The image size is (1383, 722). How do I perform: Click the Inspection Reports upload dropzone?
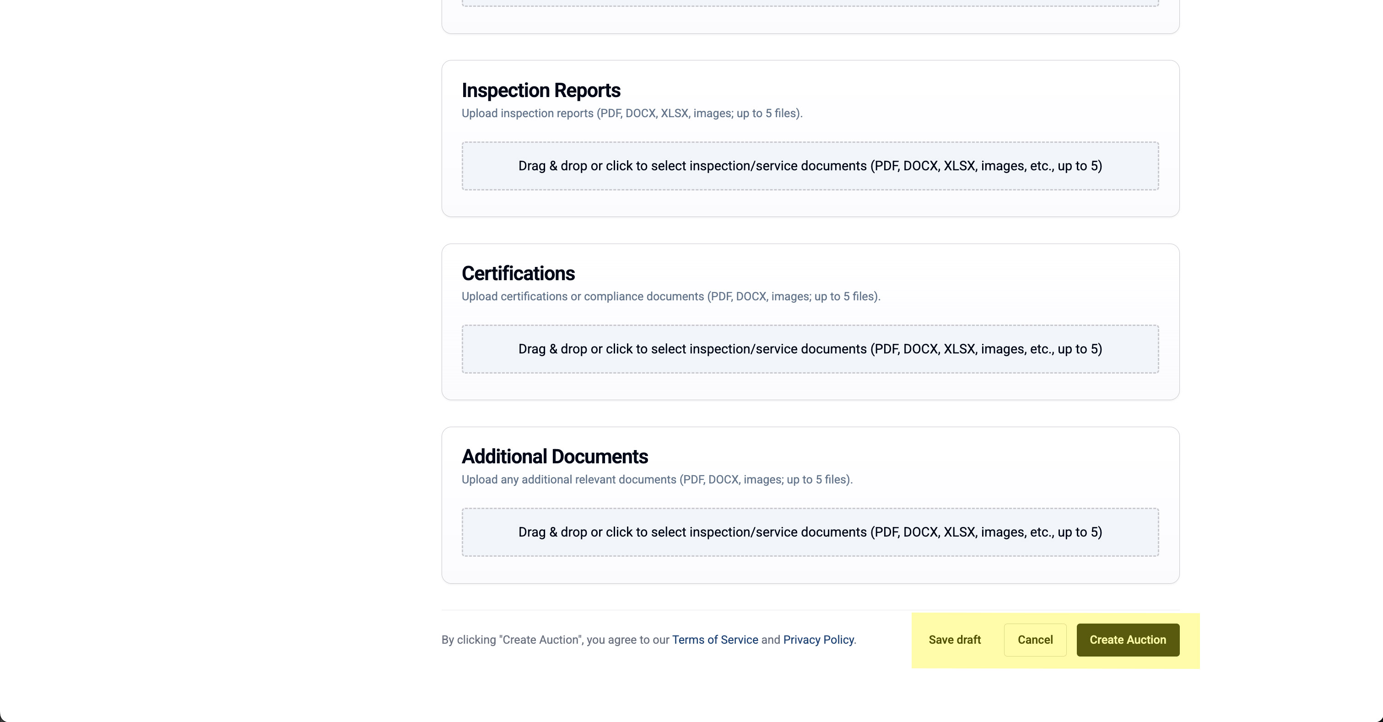pos(810,166)
